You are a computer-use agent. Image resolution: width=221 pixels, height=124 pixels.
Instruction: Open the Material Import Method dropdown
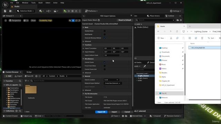click(x=113, y=83)
